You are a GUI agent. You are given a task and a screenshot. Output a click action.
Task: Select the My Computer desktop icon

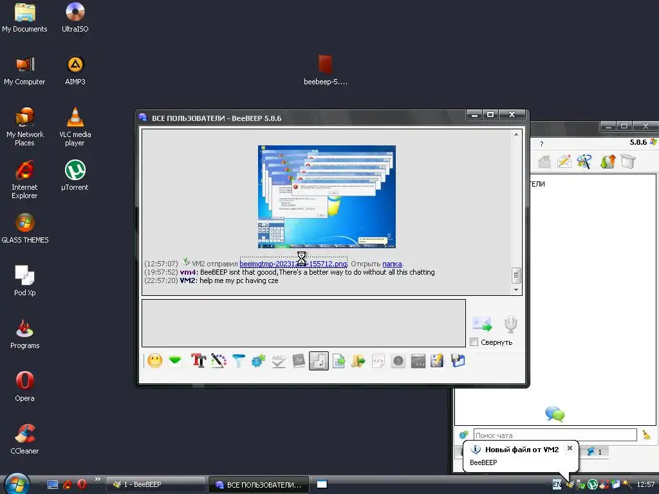(x=24, y=70)
